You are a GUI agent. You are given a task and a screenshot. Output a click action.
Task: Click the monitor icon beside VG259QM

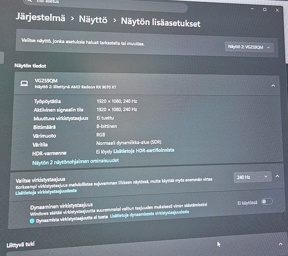click(x=24, y=84)
